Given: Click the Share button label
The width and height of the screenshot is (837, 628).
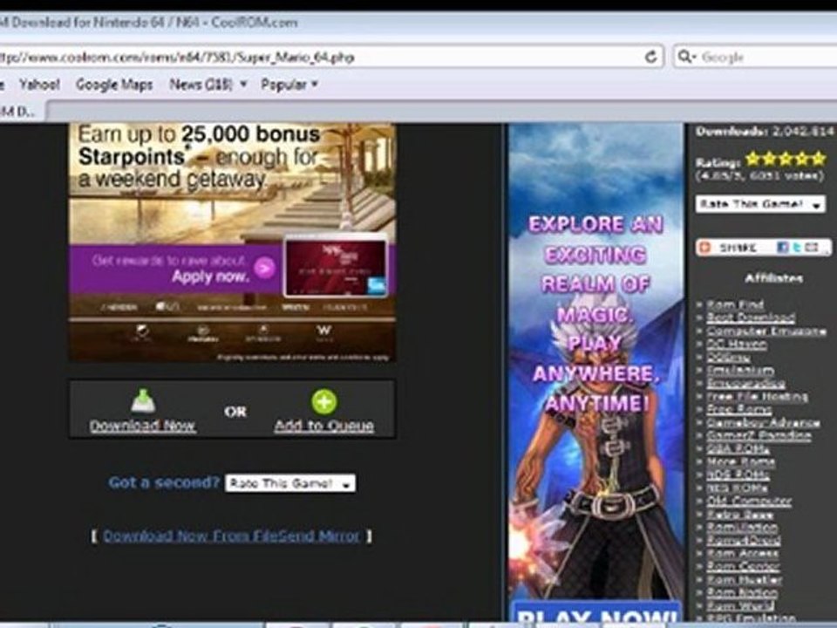Looking at the screenshot, I should click(738, 248).
